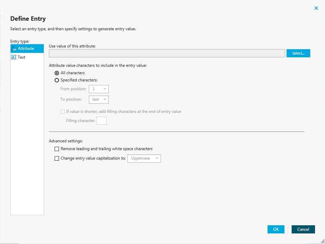Click the Select... button
The height and width of the screenshot is (244, 325).
[298, 53]
